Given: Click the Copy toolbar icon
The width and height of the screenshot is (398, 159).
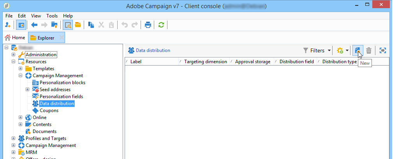Looking at the screenshot, I should tap(91, 25).
